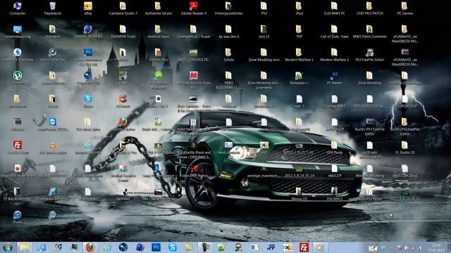Image resolution: width=451 pixels, height=253 pixels.
Task: Open the iPod folder
Action: click(x=299, y=8)
